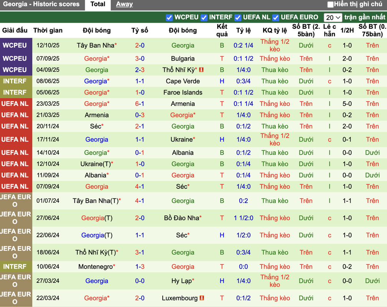Screen dimensions: 387x307
Task: Toggle the UEFA EURO checkbox
Action: click(x=276, y=18)
